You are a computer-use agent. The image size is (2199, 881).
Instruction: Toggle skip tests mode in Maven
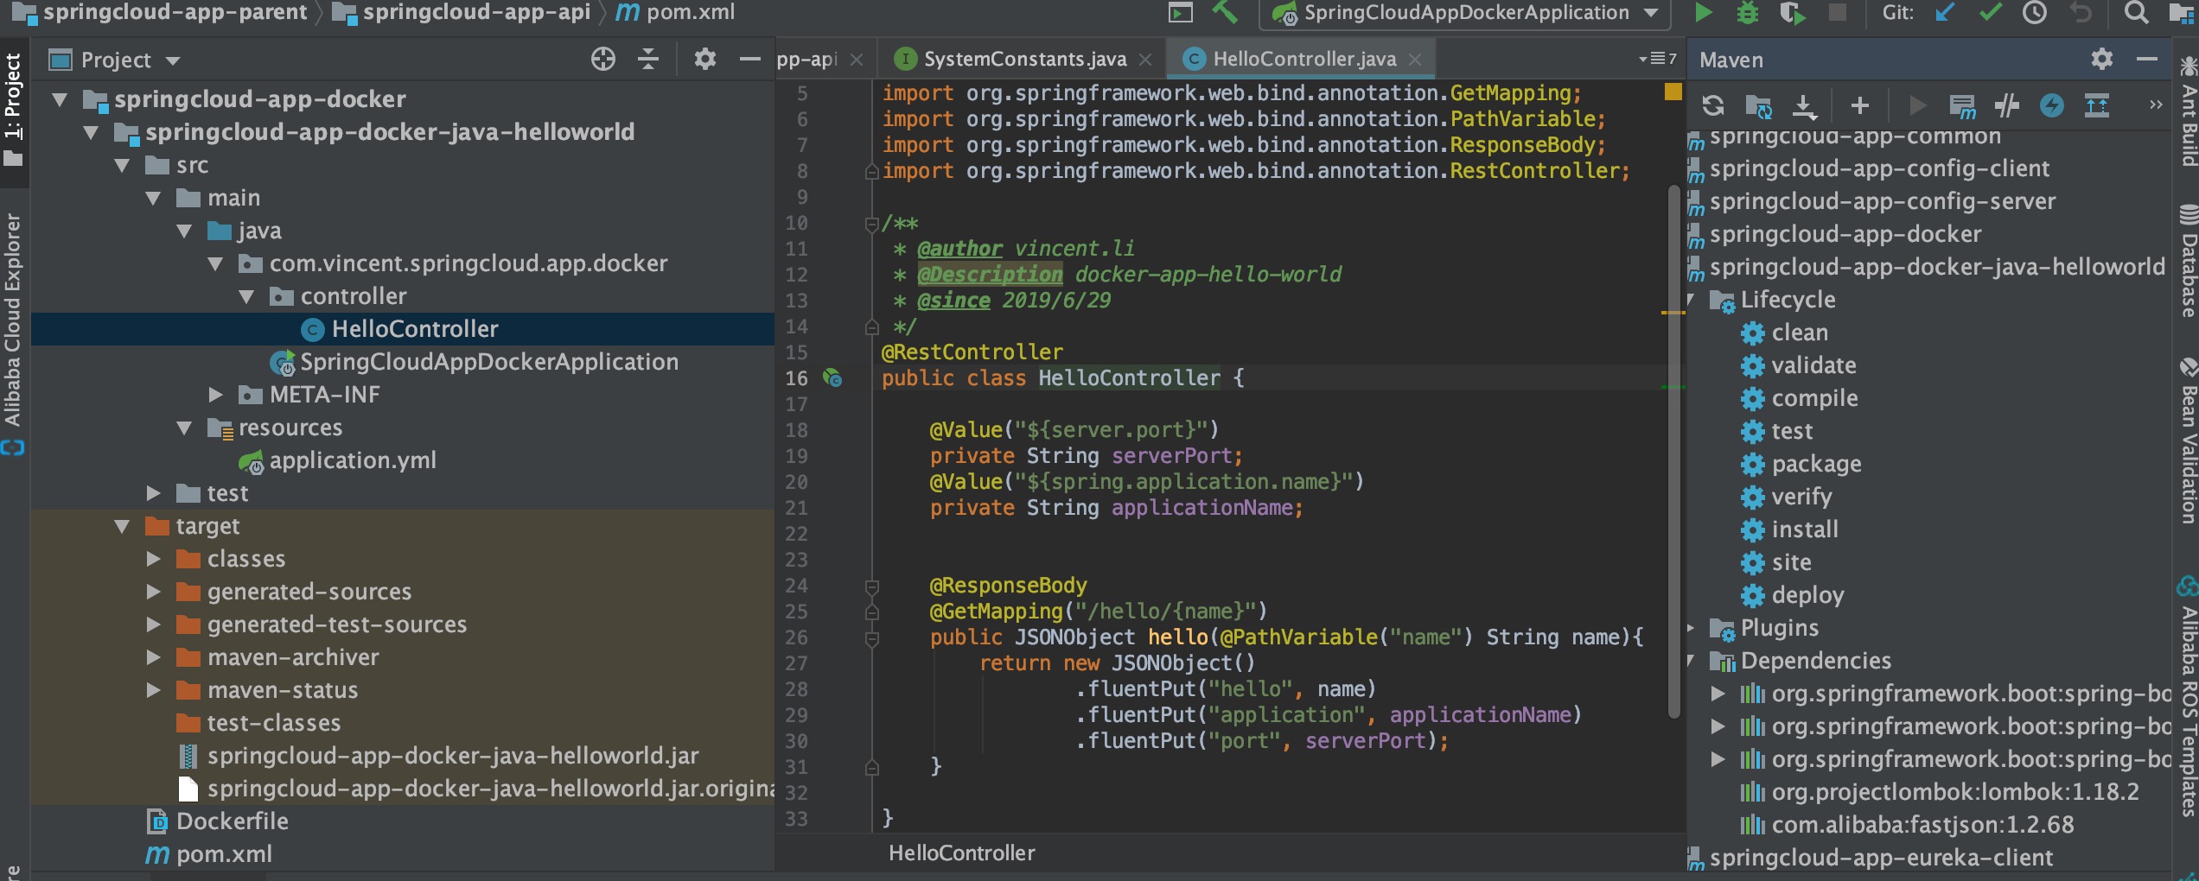click(2052, 105)
